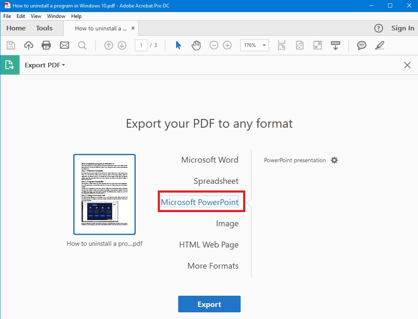This screenshot has height=319, width=418.
Task: Select the arrow selection tool
Action: (x=178, y=45)
